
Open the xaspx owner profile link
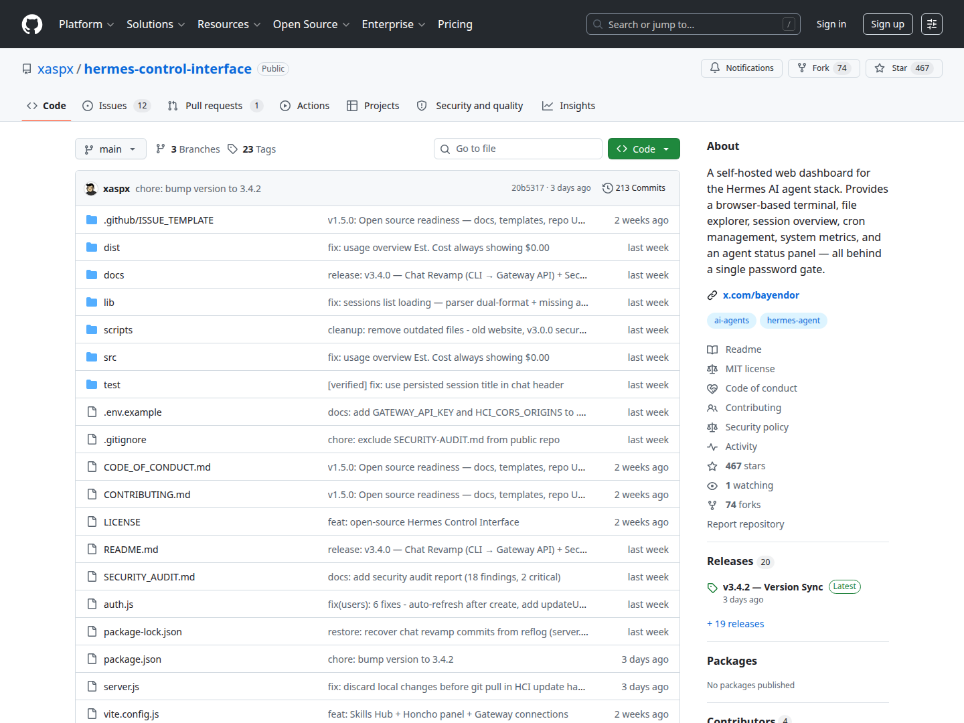point(56,69)
